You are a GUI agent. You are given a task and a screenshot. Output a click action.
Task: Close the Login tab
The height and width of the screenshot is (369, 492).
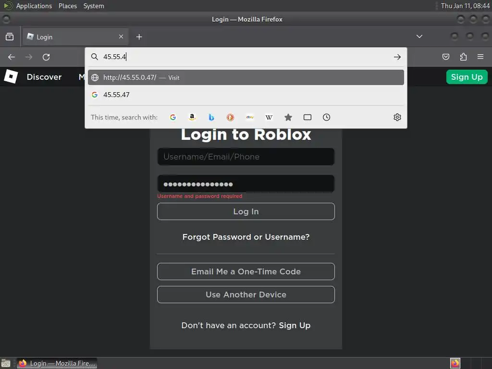tap(121, 37)
